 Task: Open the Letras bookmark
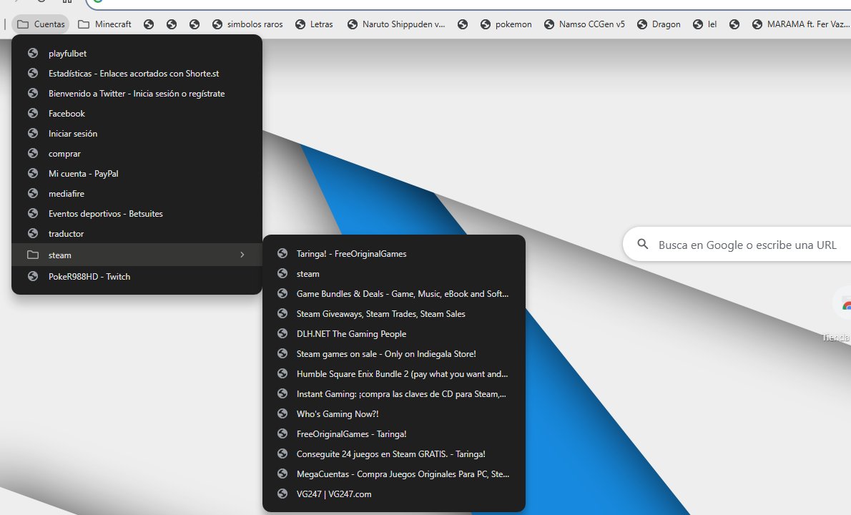[314, 24]
